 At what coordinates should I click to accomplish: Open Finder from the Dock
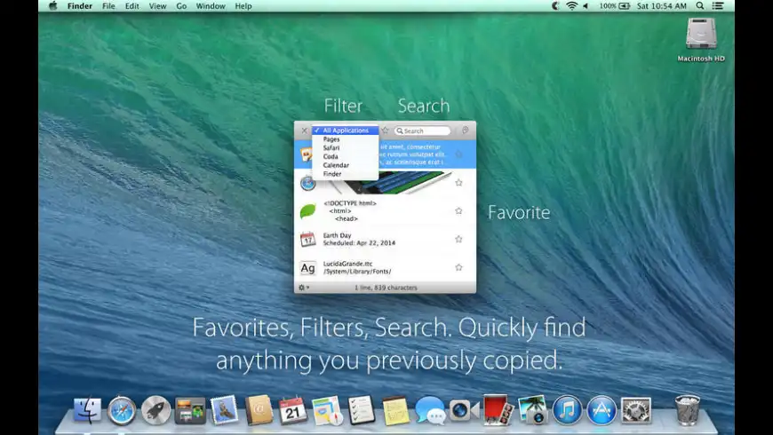[87, 410]
